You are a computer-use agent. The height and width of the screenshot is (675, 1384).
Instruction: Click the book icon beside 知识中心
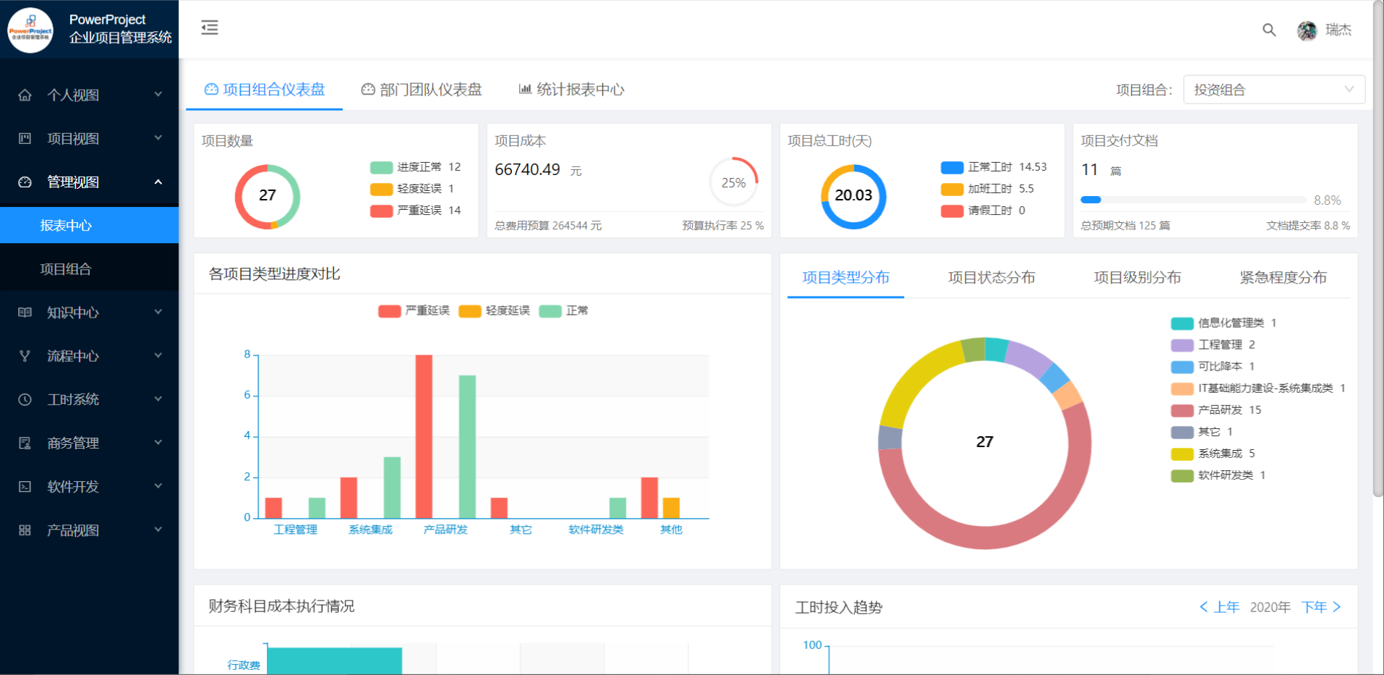25,313
